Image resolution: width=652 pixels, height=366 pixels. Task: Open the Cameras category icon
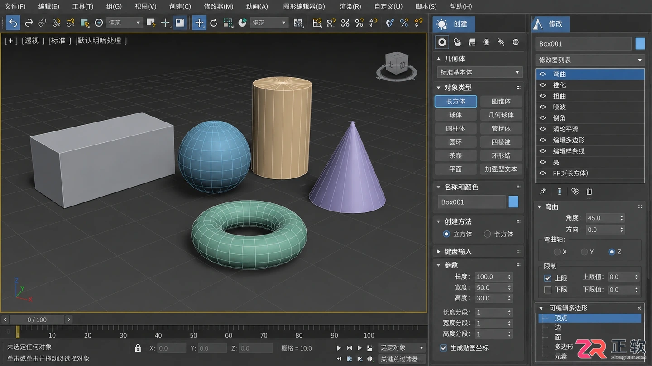pos(486,42)
